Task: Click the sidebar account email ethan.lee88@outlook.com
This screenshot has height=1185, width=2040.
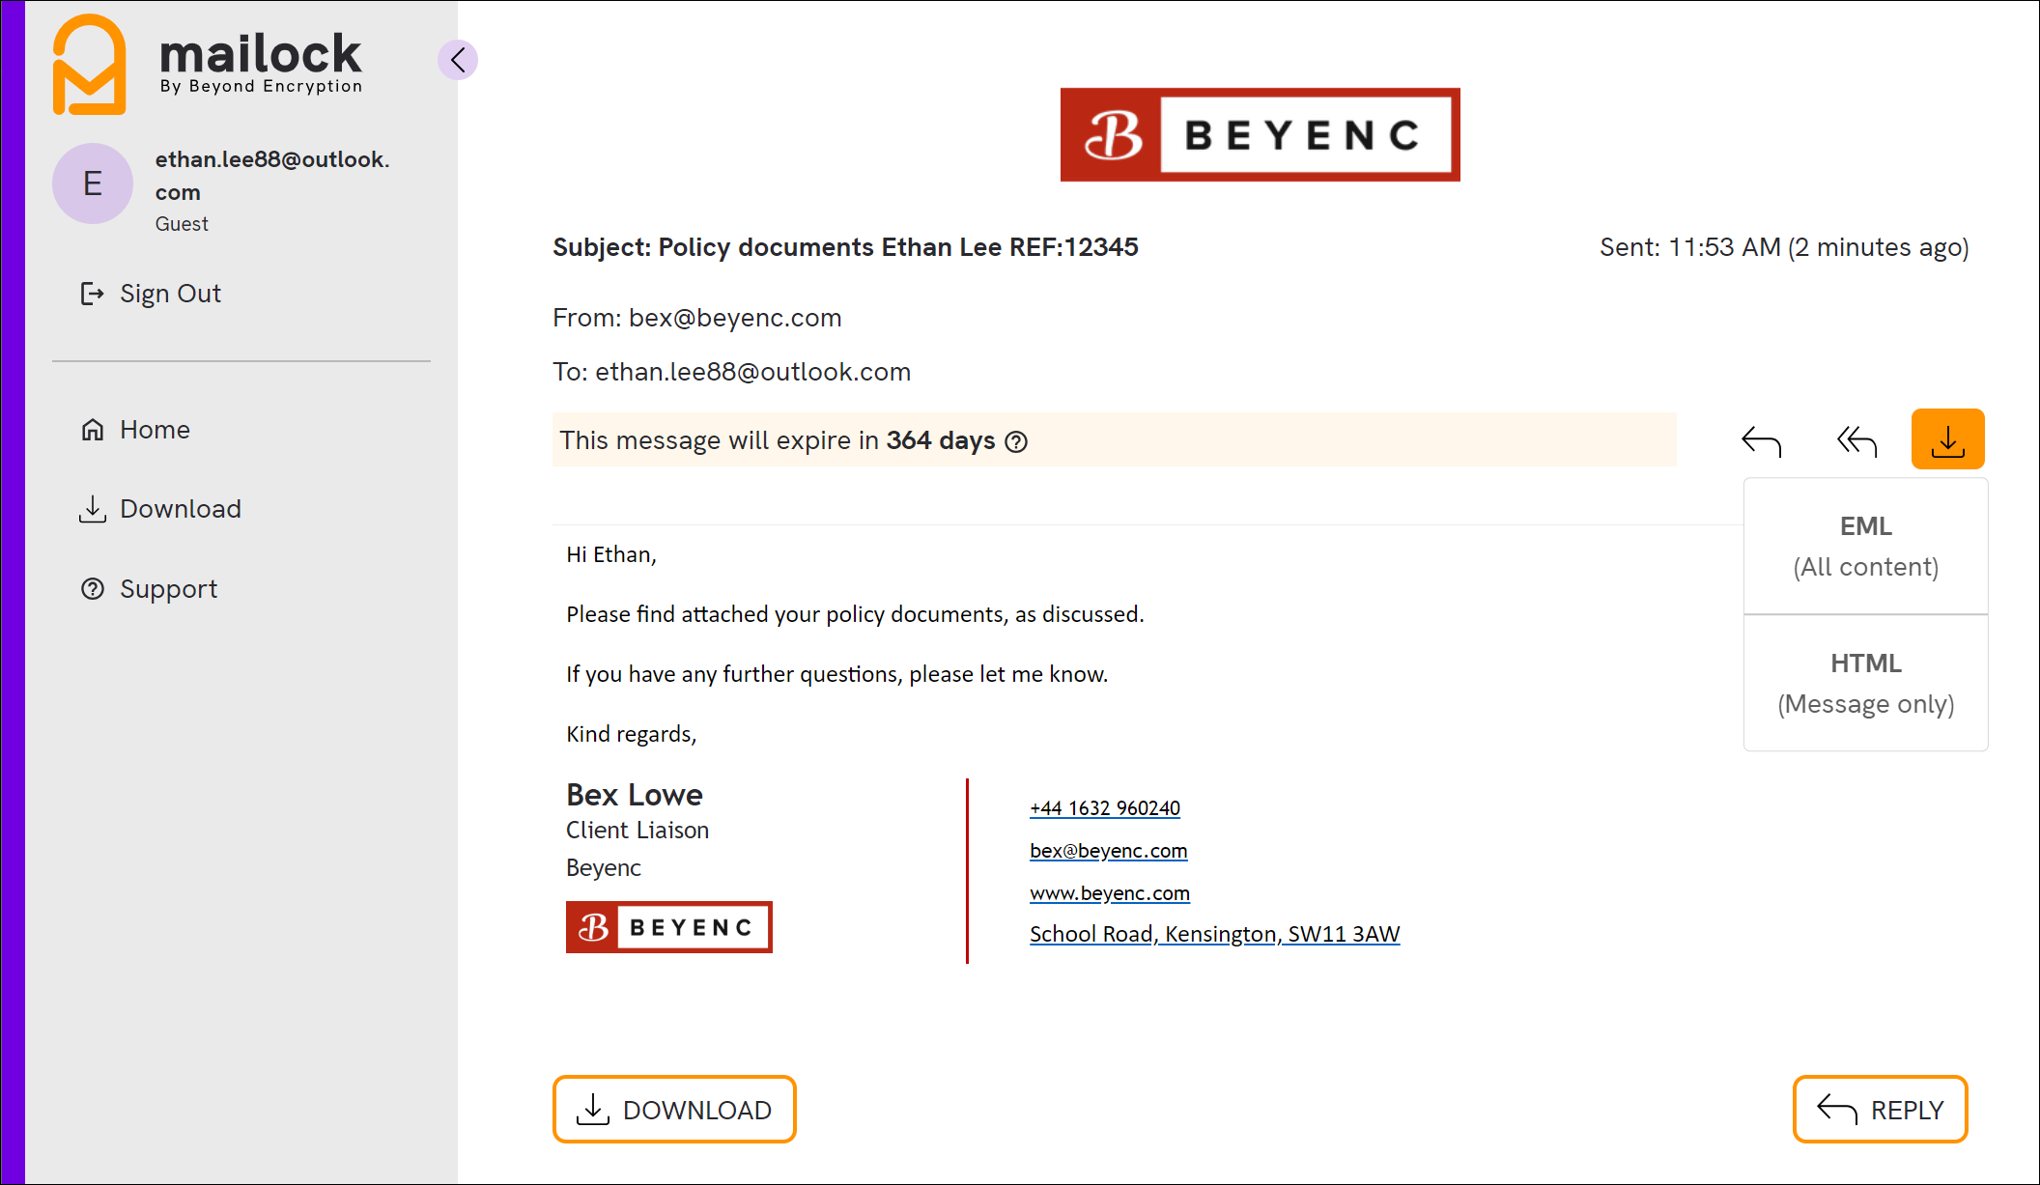Action: coord(272,176)
